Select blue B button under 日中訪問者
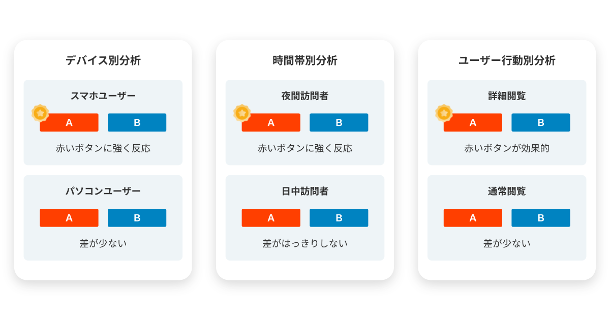This screenshot has height=320, width=610. 339,218
